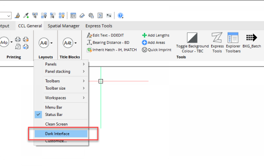Image resolution: width=264 pixels, height=166 pixels.
Task: Click the A4t title block circle button
Action: pos(68,43)
